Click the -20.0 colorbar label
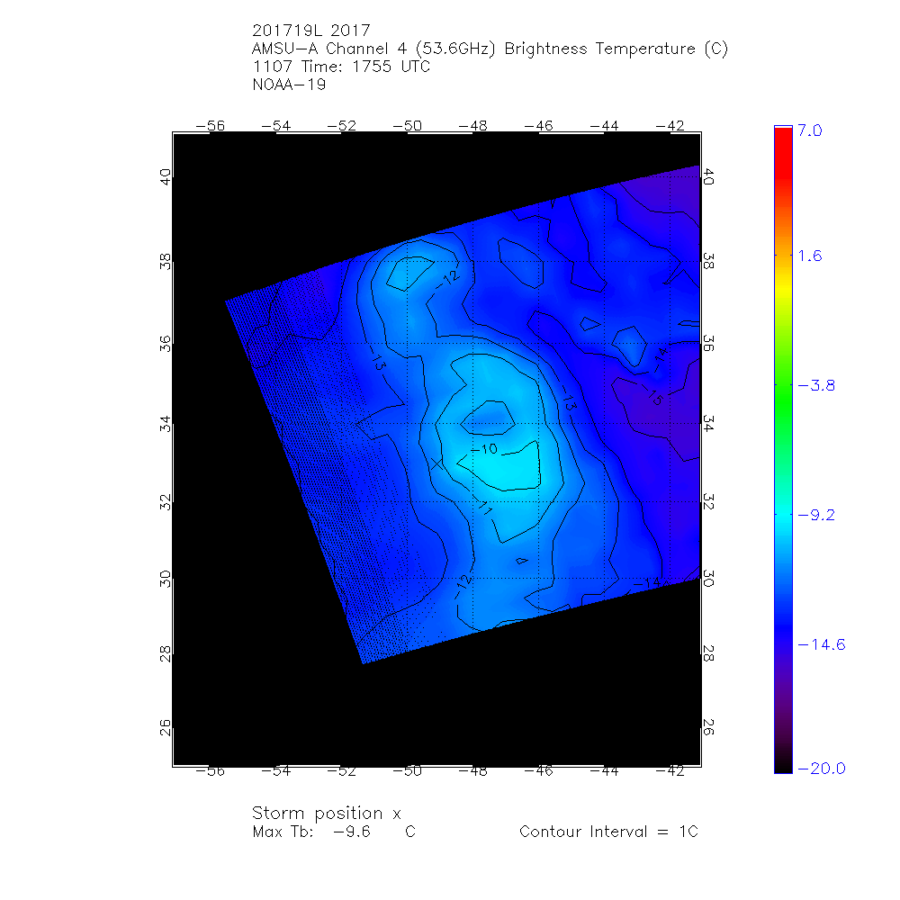900x900 pixels. 821,768
